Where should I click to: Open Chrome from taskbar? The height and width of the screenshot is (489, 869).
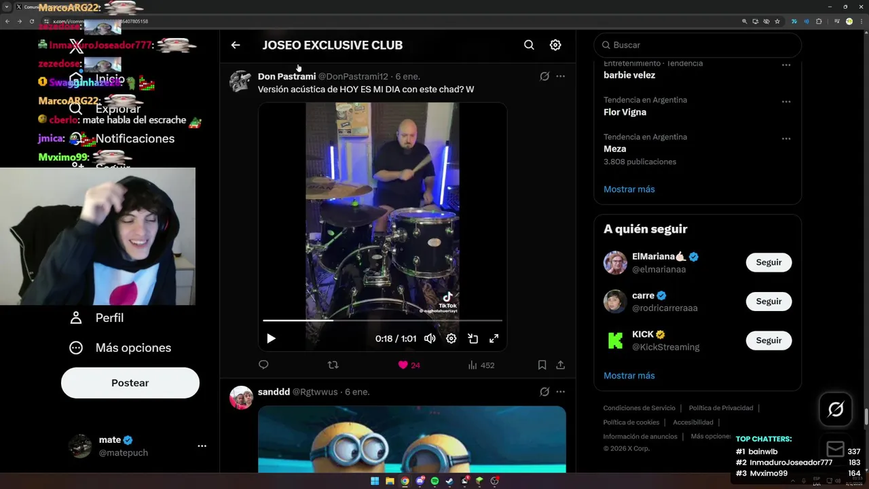405,481
